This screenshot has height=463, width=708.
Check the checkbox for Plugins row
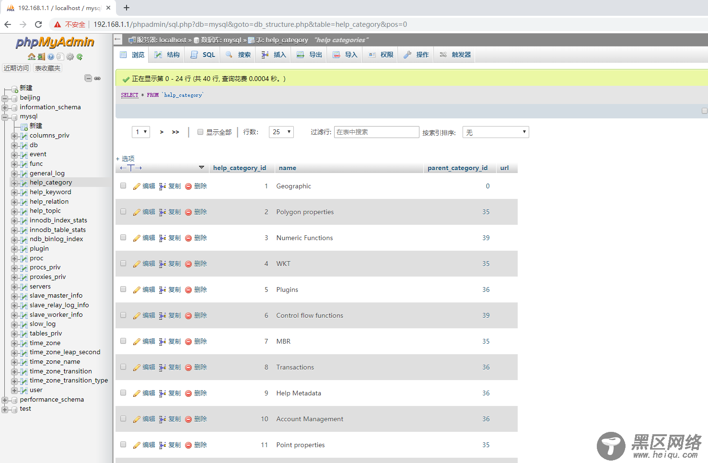(123, 289)
